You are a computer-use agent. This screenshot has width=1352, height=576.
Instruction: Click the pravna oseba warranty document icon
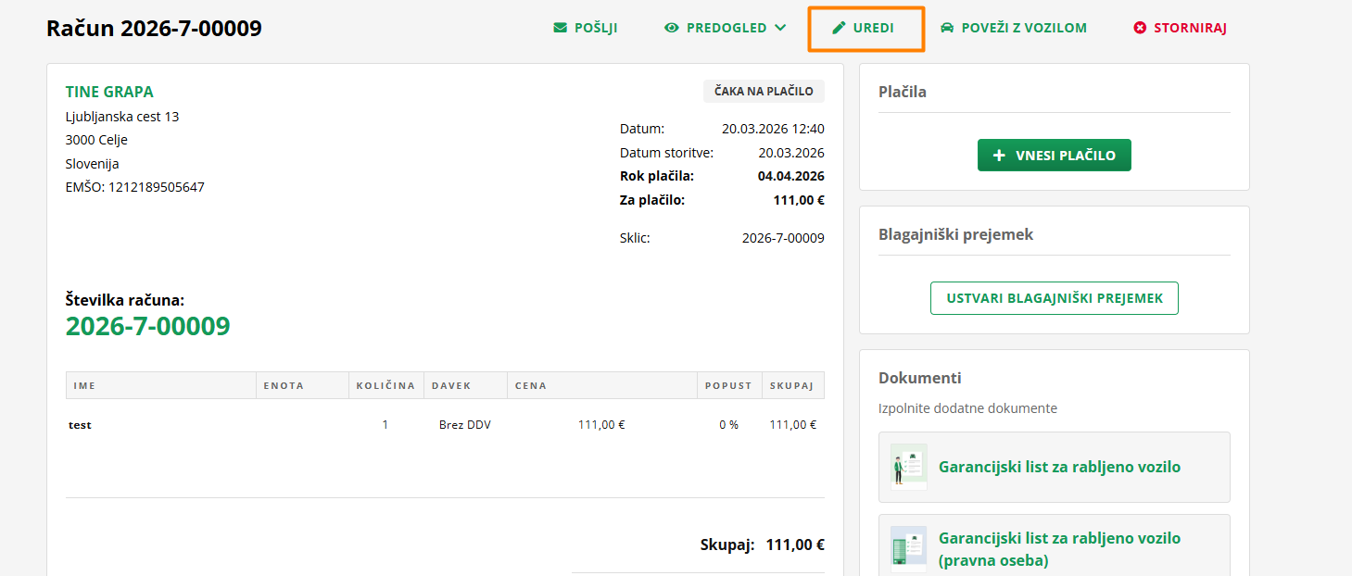point(908,549)
